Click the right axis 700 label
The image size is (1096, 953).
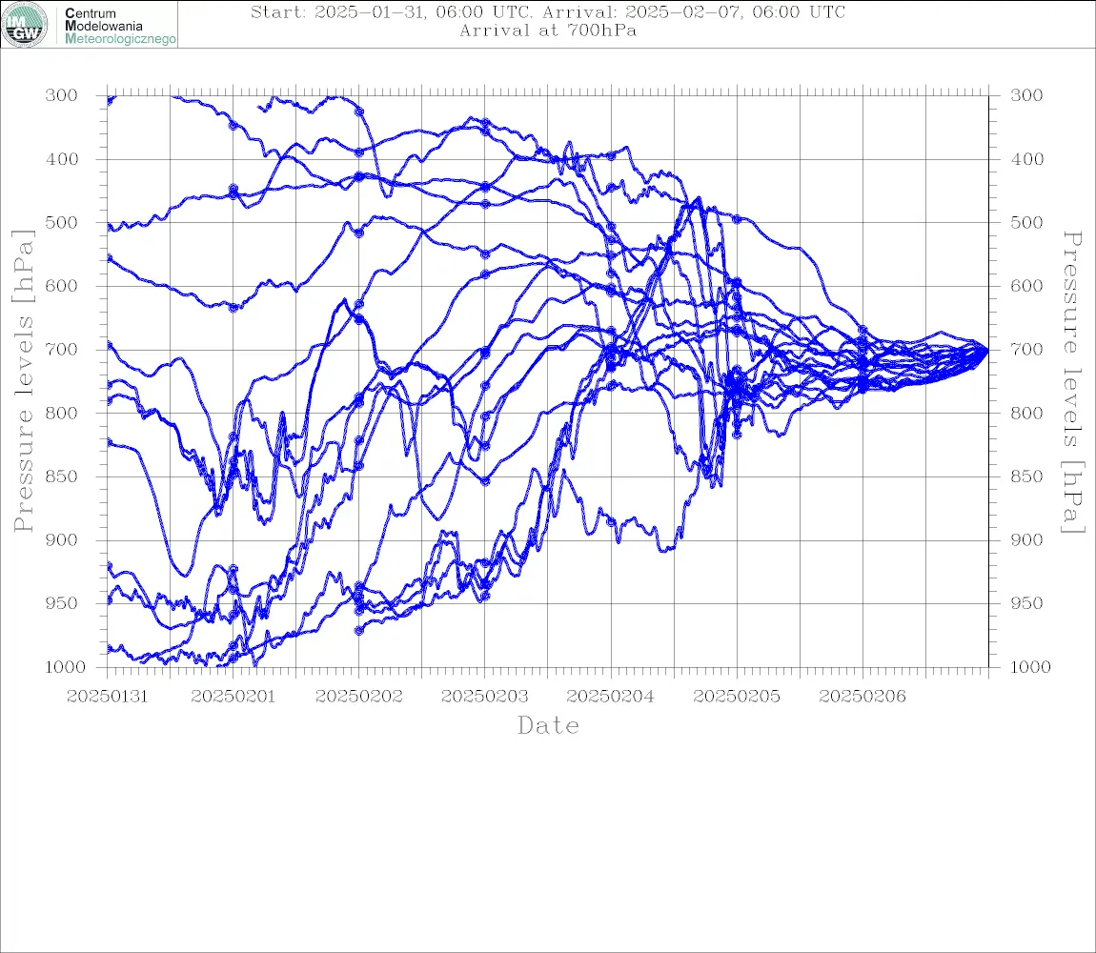1026,349
